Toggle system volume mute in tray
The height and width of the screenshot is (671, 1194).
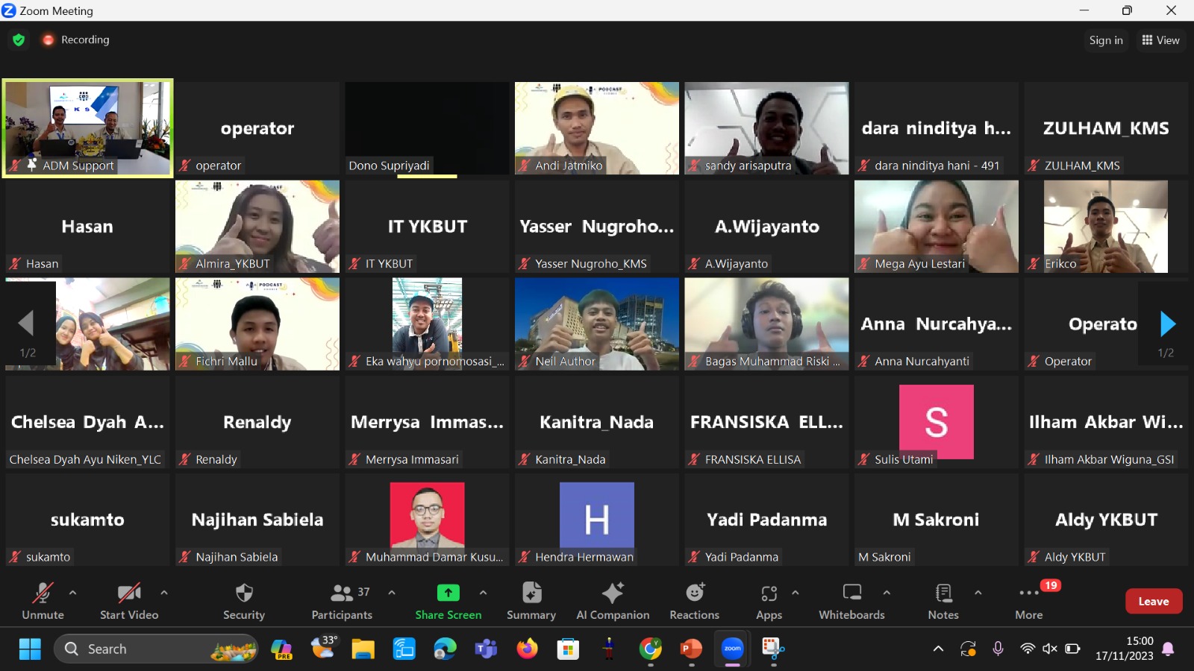[x=1049, y=649]
